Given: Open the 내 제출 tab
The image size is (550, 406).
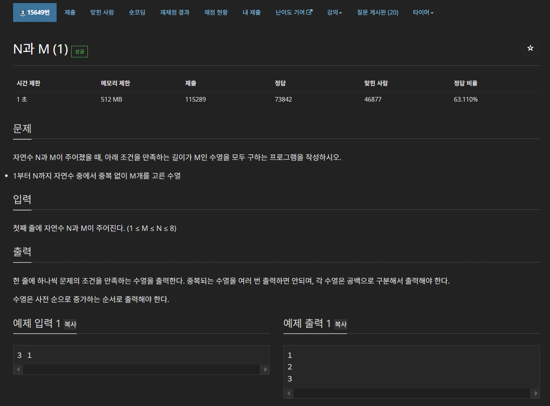Looking at the screenshot, I should [x=252, y=12].
